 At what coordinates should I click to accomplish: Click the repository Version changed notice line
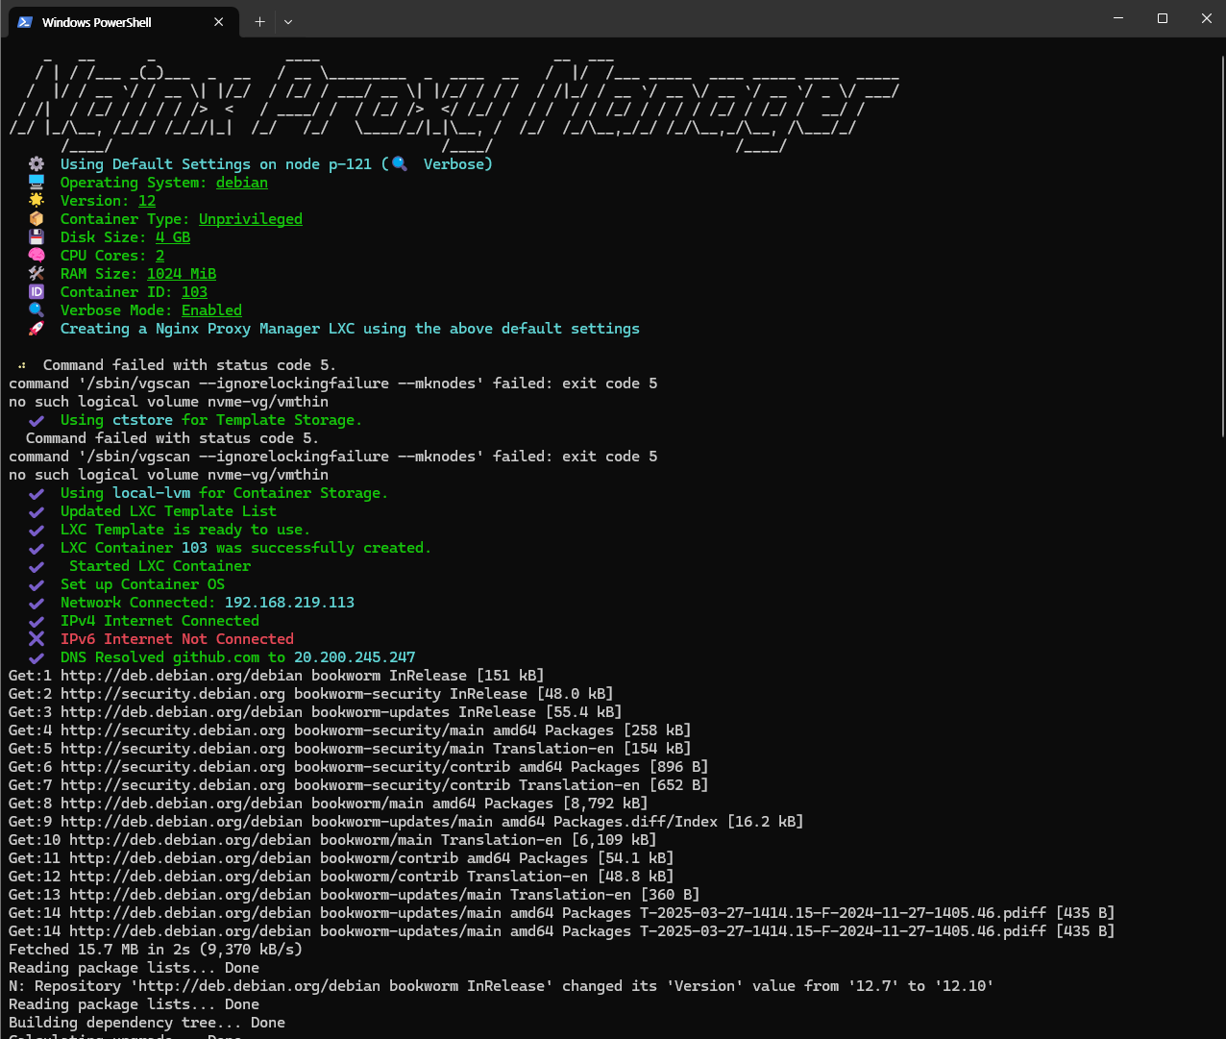[x=502, y=986]
